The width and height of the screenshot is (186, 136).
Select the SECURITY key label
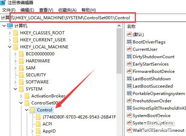point(36,75)
